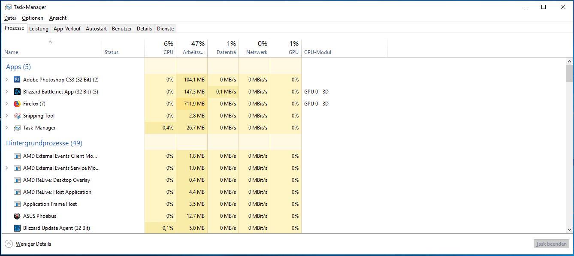Select the Adobe Photoshop CS3 icon

[x=17, y=80]
